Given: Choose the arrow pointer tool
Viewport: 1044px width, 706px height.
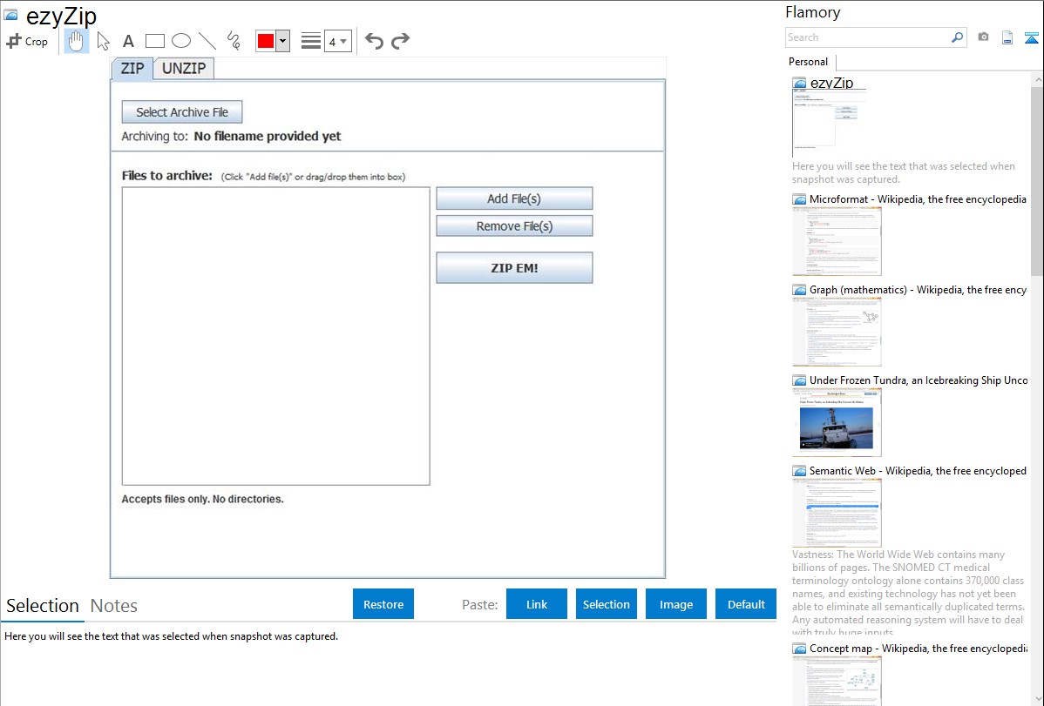Looking at the screenshot, I should [103, 41].
